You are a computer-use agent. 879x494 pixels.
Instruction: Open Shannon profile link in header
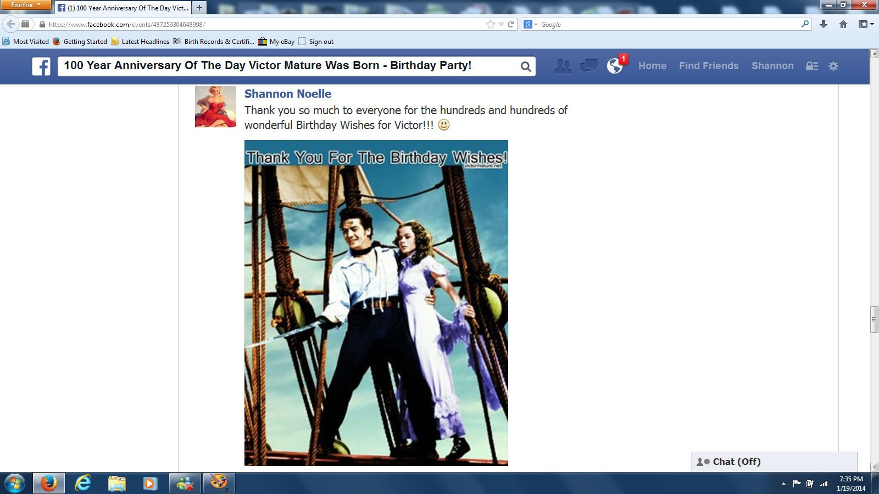(772, 66)
